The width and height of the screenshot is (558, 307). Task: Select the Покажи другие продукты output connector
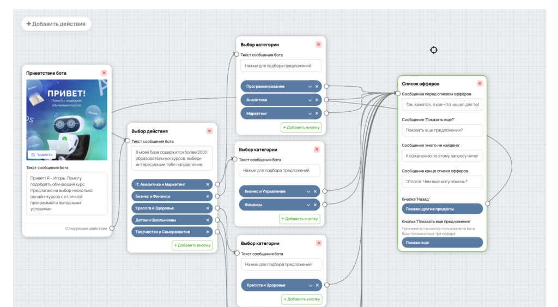pos(488,203)
